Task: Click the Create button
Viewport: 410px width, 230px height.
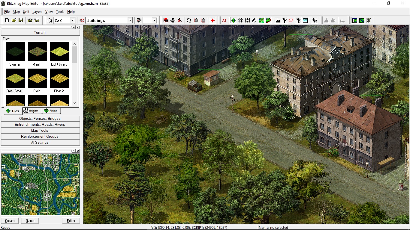Action: click(x=10, y=221)
